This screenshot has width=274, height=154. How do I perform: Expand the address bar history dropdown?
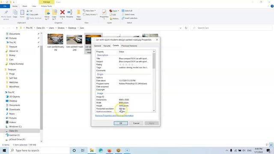[x=181, y=28]
